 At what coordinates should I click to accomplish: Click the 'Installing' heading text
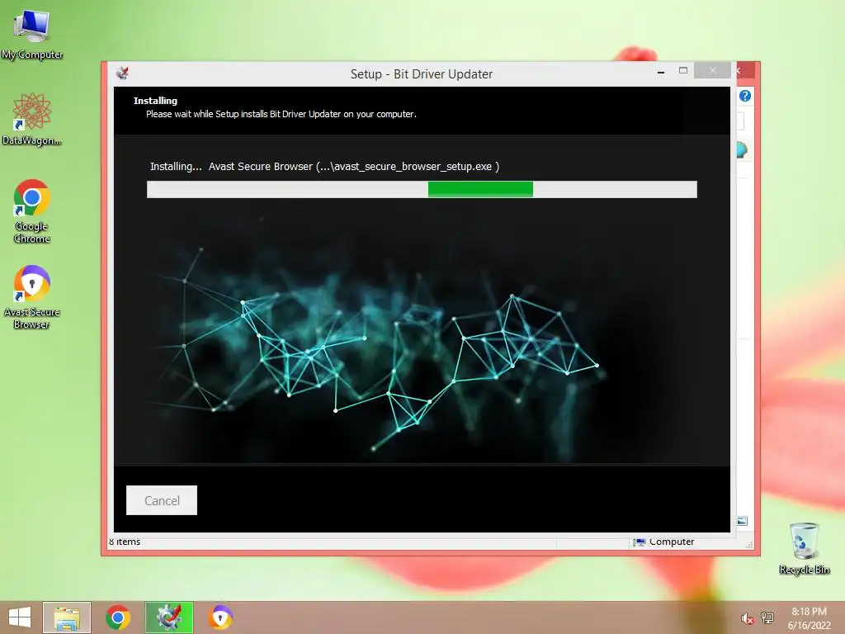point(155,101)
